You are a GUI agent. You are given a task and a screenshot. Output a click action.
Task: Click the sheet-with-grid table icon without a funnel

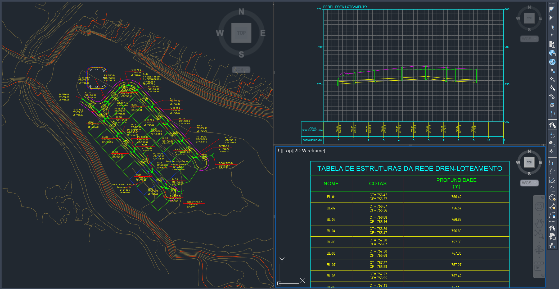[552, 44]
